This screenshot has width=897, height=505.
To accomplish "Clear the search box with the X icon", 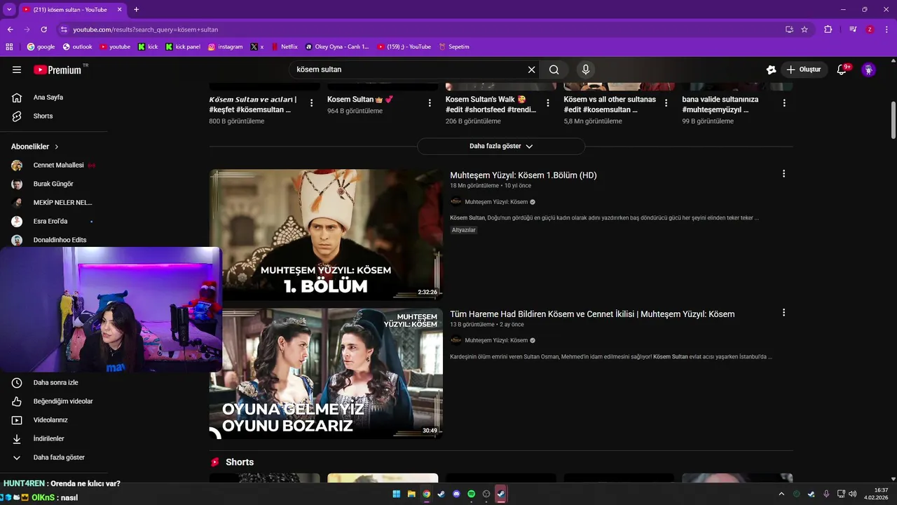I will point(531,69).
